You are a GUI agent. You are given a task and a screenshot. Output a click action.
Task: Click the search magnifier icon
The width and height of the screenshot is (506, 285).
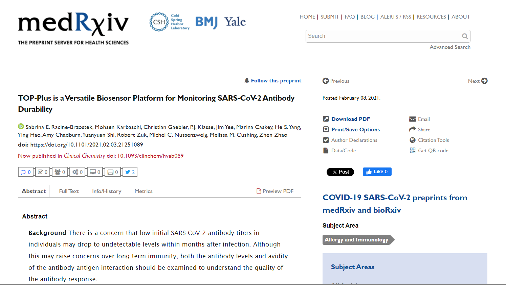click(465, 36)
